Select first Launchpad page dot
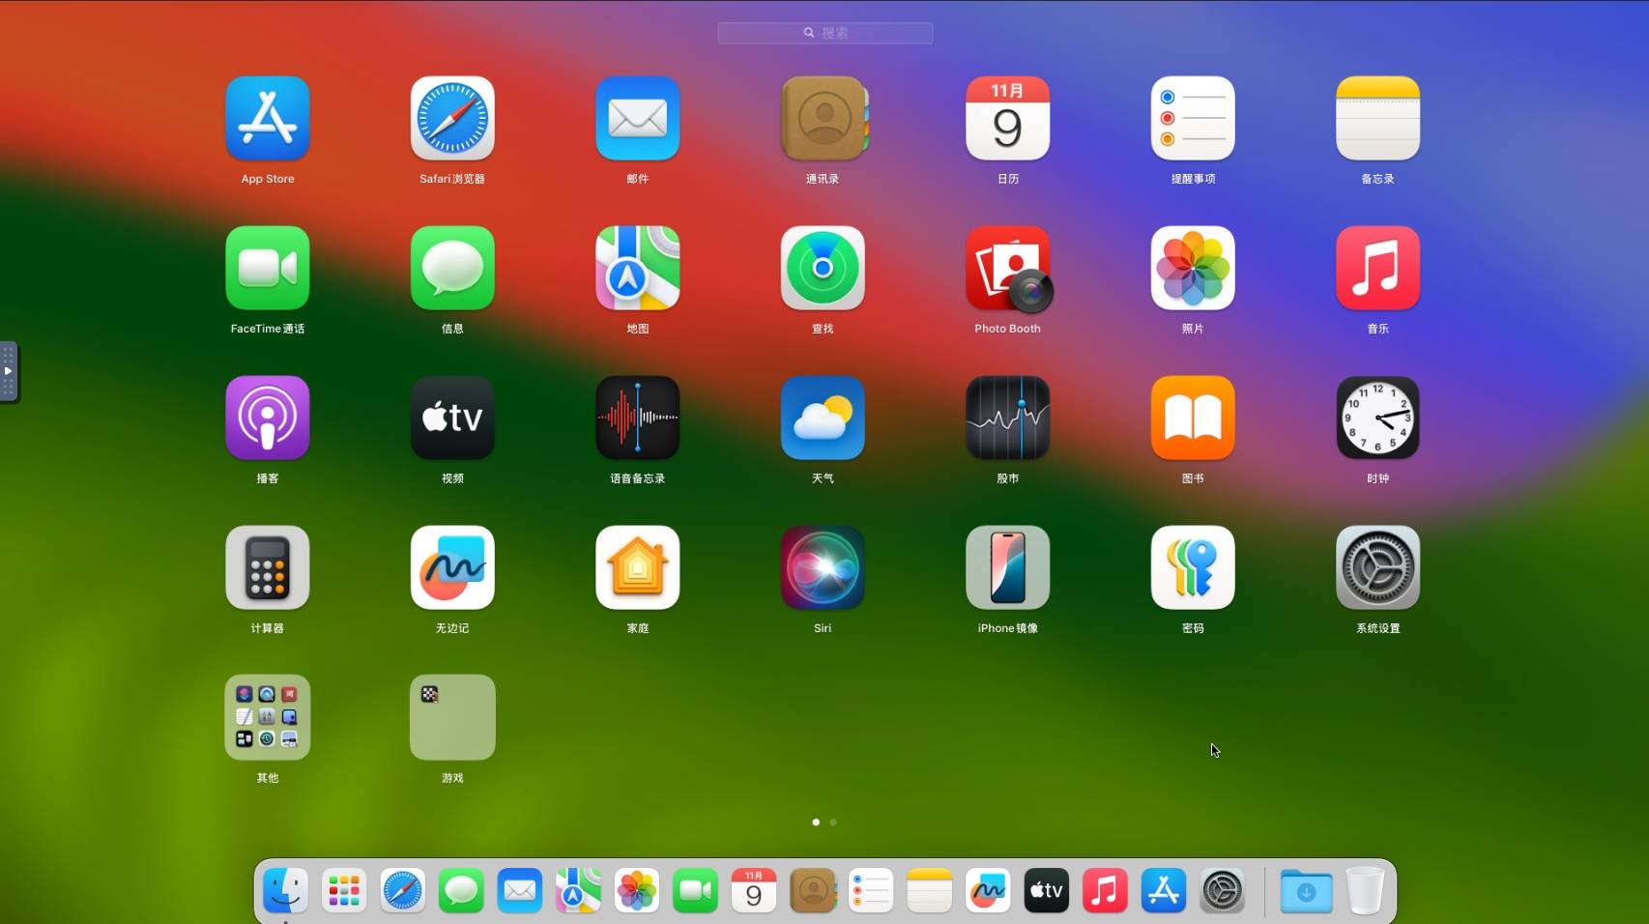This screenshot has height=924, width=1649. pyautogui.click(x=816, y=823)
